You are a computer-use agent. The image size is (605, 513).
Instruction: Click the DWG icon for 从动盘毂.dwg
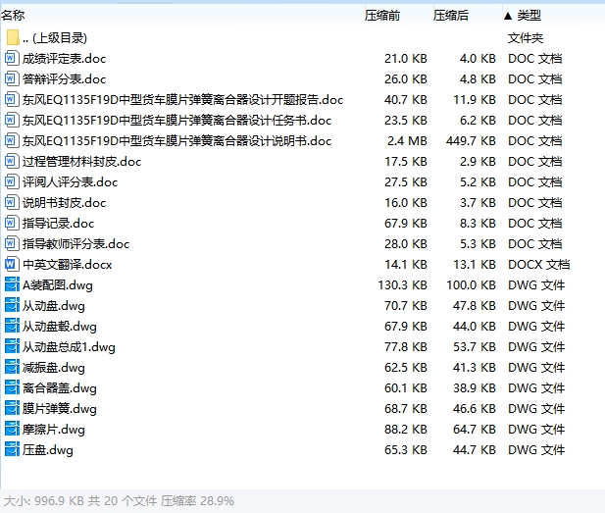point(12,327)
